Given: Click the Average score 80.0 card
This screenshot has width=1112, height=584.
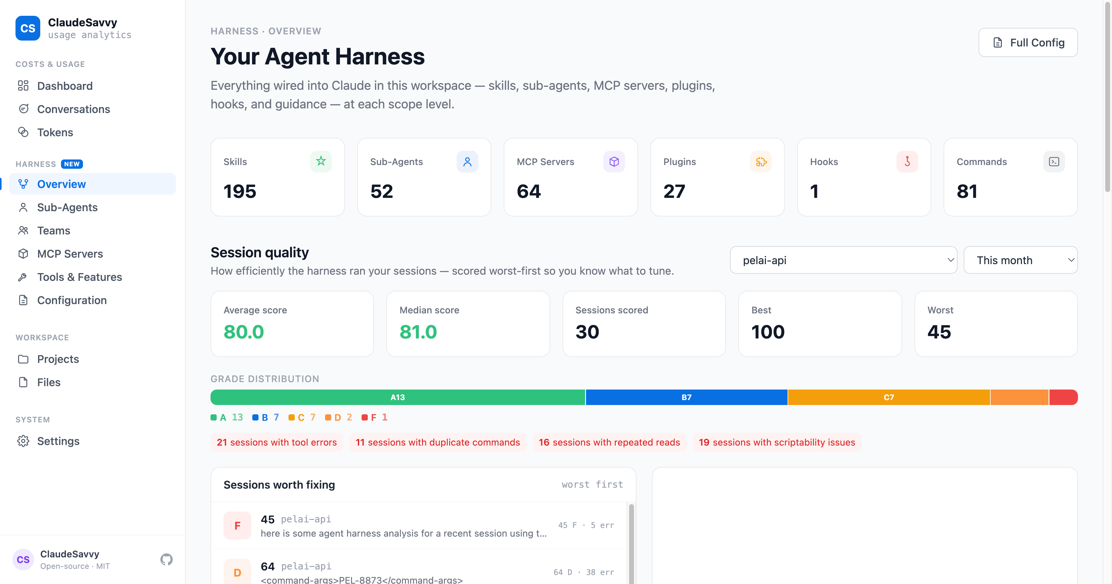Looking at the screenshot, I should click(292, 324).
